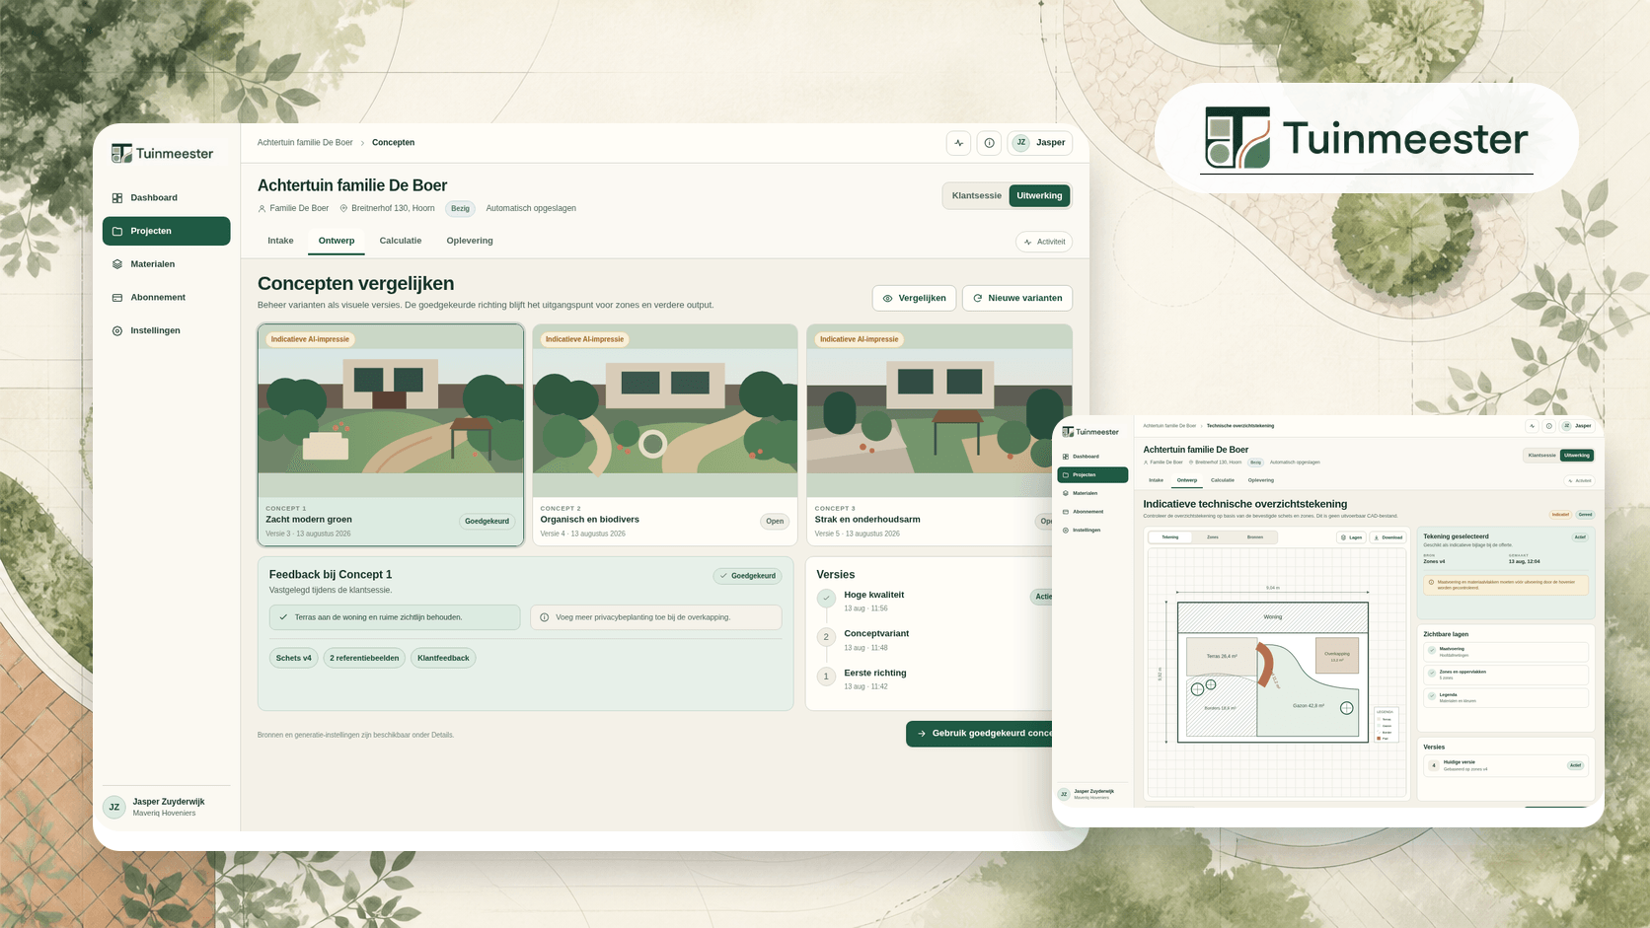Open Materialen in the overzichtstekening window sidebar
Viewport: 1650px width, 928px height.
(x=1092, y=493)
